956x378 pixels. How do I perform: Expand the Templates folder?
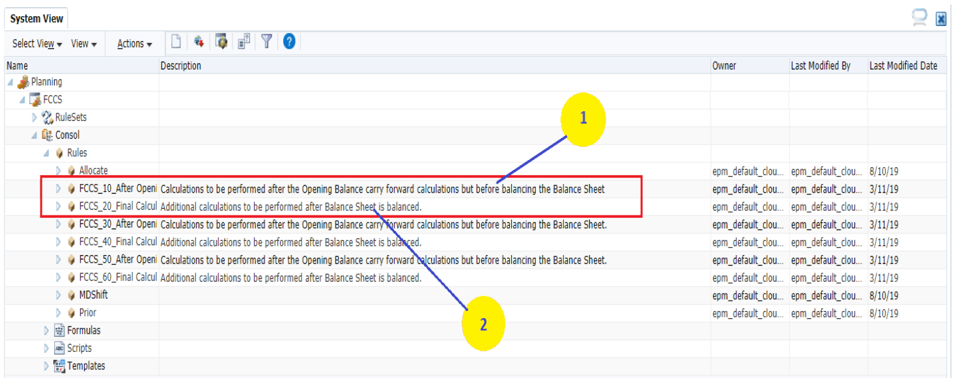(47, 366)
